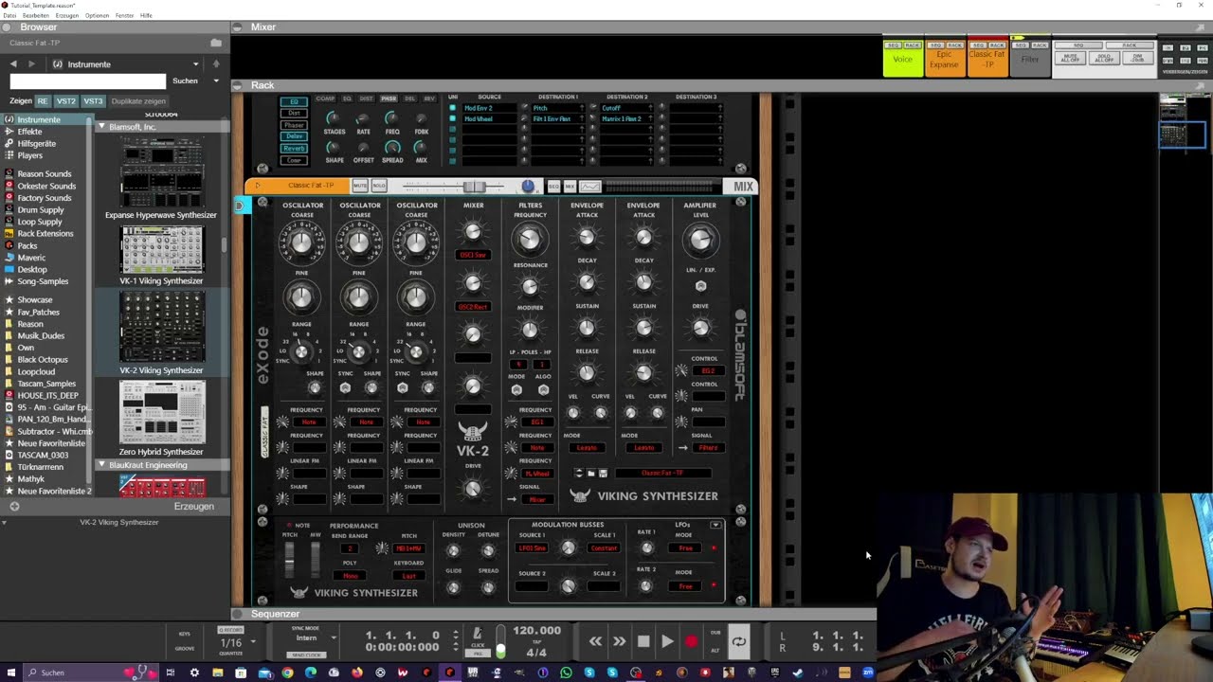The height and width of the screenshot is (682, 1213).
Task: Click the MIX button next to SEQ
Action: tap(568, 186)
